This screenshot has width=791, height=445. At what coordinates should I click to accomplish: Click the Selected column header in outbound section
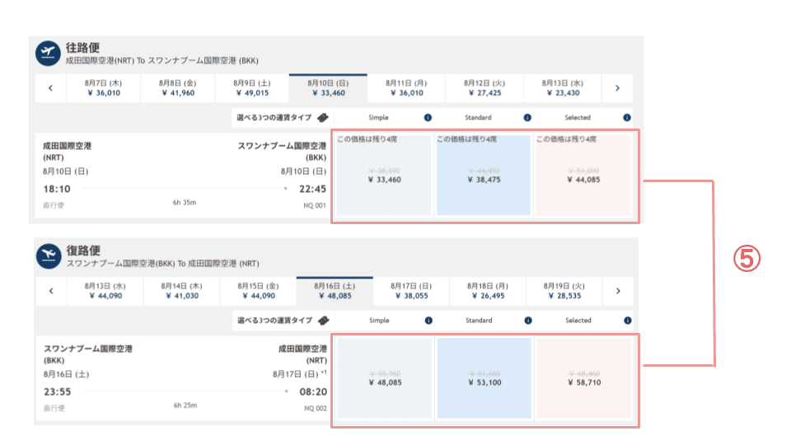578,118
